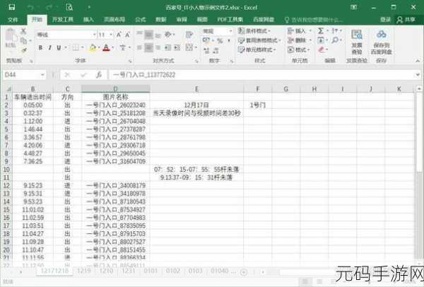Click the Name Box showing D44
Image resolution: width=424 pixels, height=287 pixels.
pyautogui.click(x=24, y=75)
